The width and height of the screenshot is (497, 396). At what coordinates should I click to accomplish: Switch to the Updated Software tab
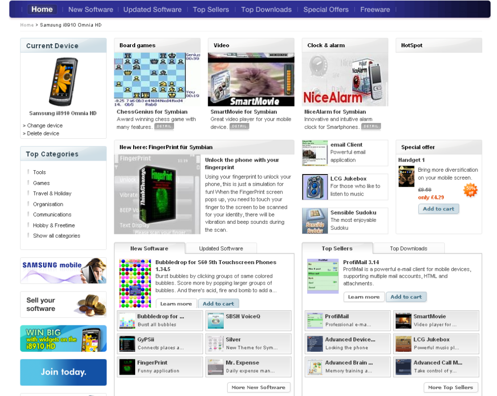(x=221, y=248)
